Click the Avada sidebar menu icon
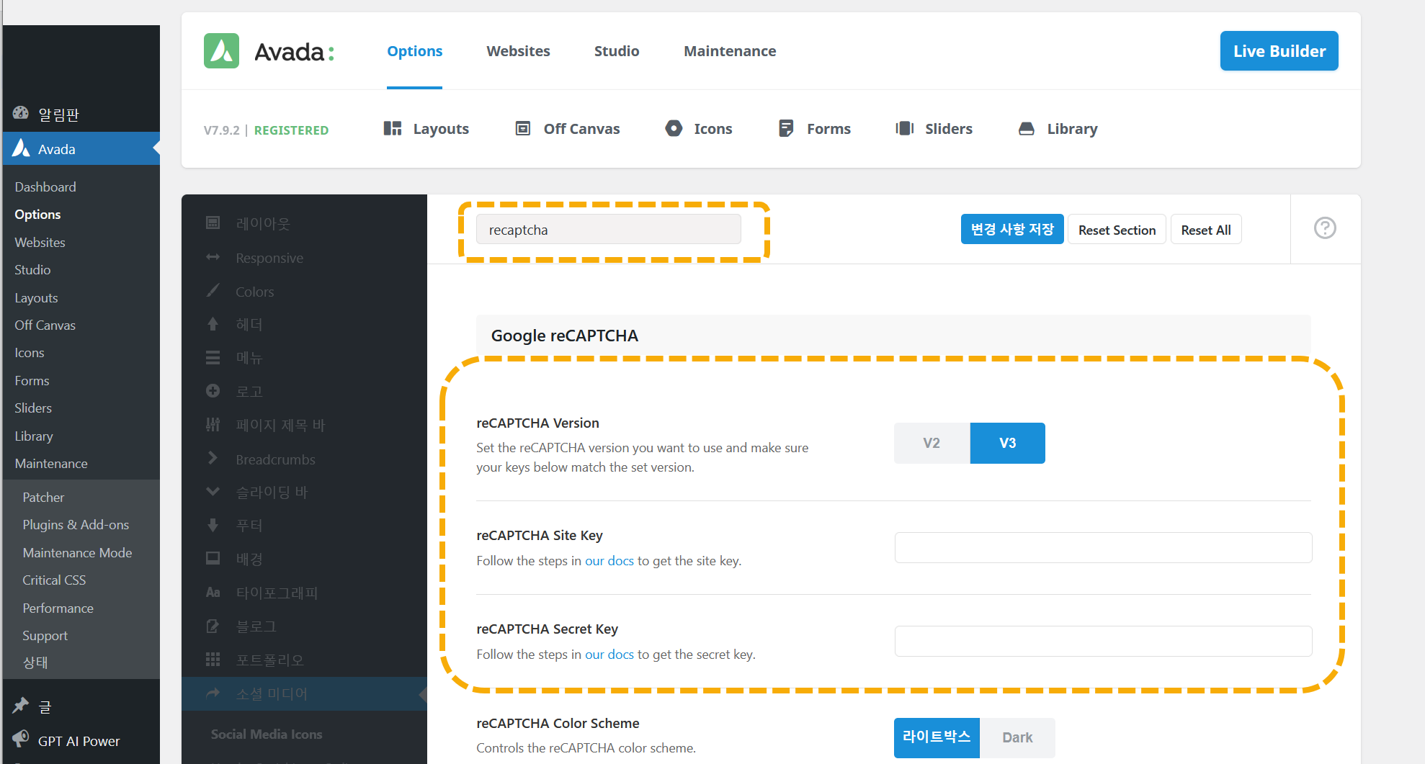The image size is (1425, 764). point(22,148)
